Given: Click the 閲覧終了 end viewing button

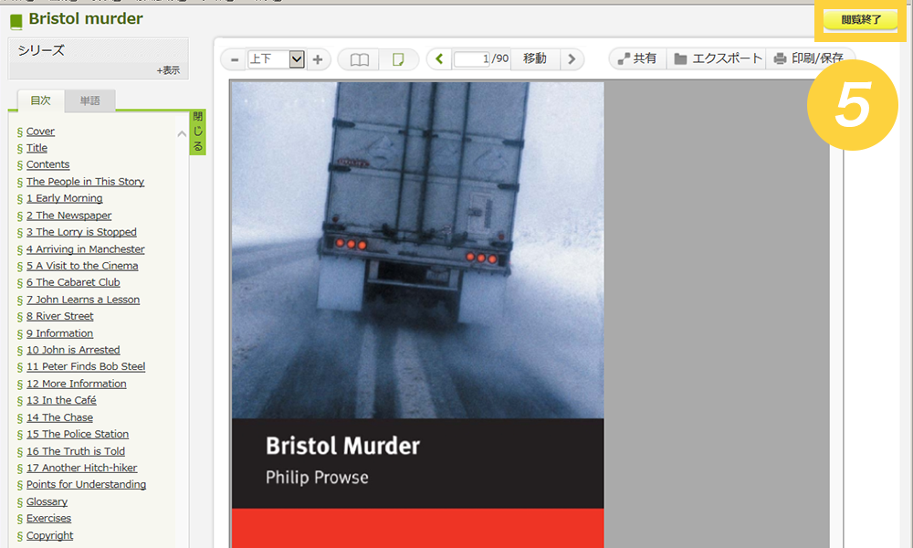Looking at the screenshot, I should point(861,20).
